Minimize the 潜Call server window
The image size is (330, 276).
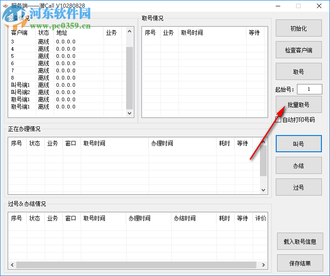coord(278,6)
